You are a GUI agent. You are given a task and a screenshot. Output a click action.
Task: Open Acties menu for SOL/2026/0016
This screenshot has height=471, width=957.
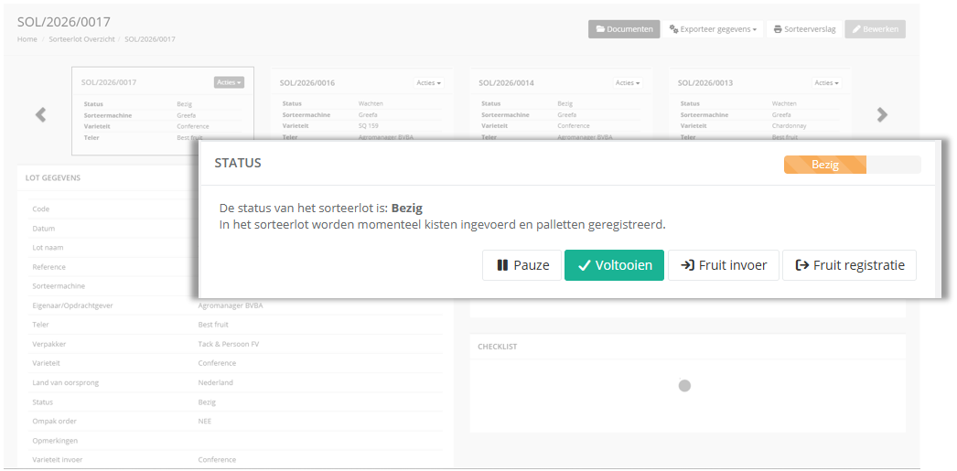[429, 83]
